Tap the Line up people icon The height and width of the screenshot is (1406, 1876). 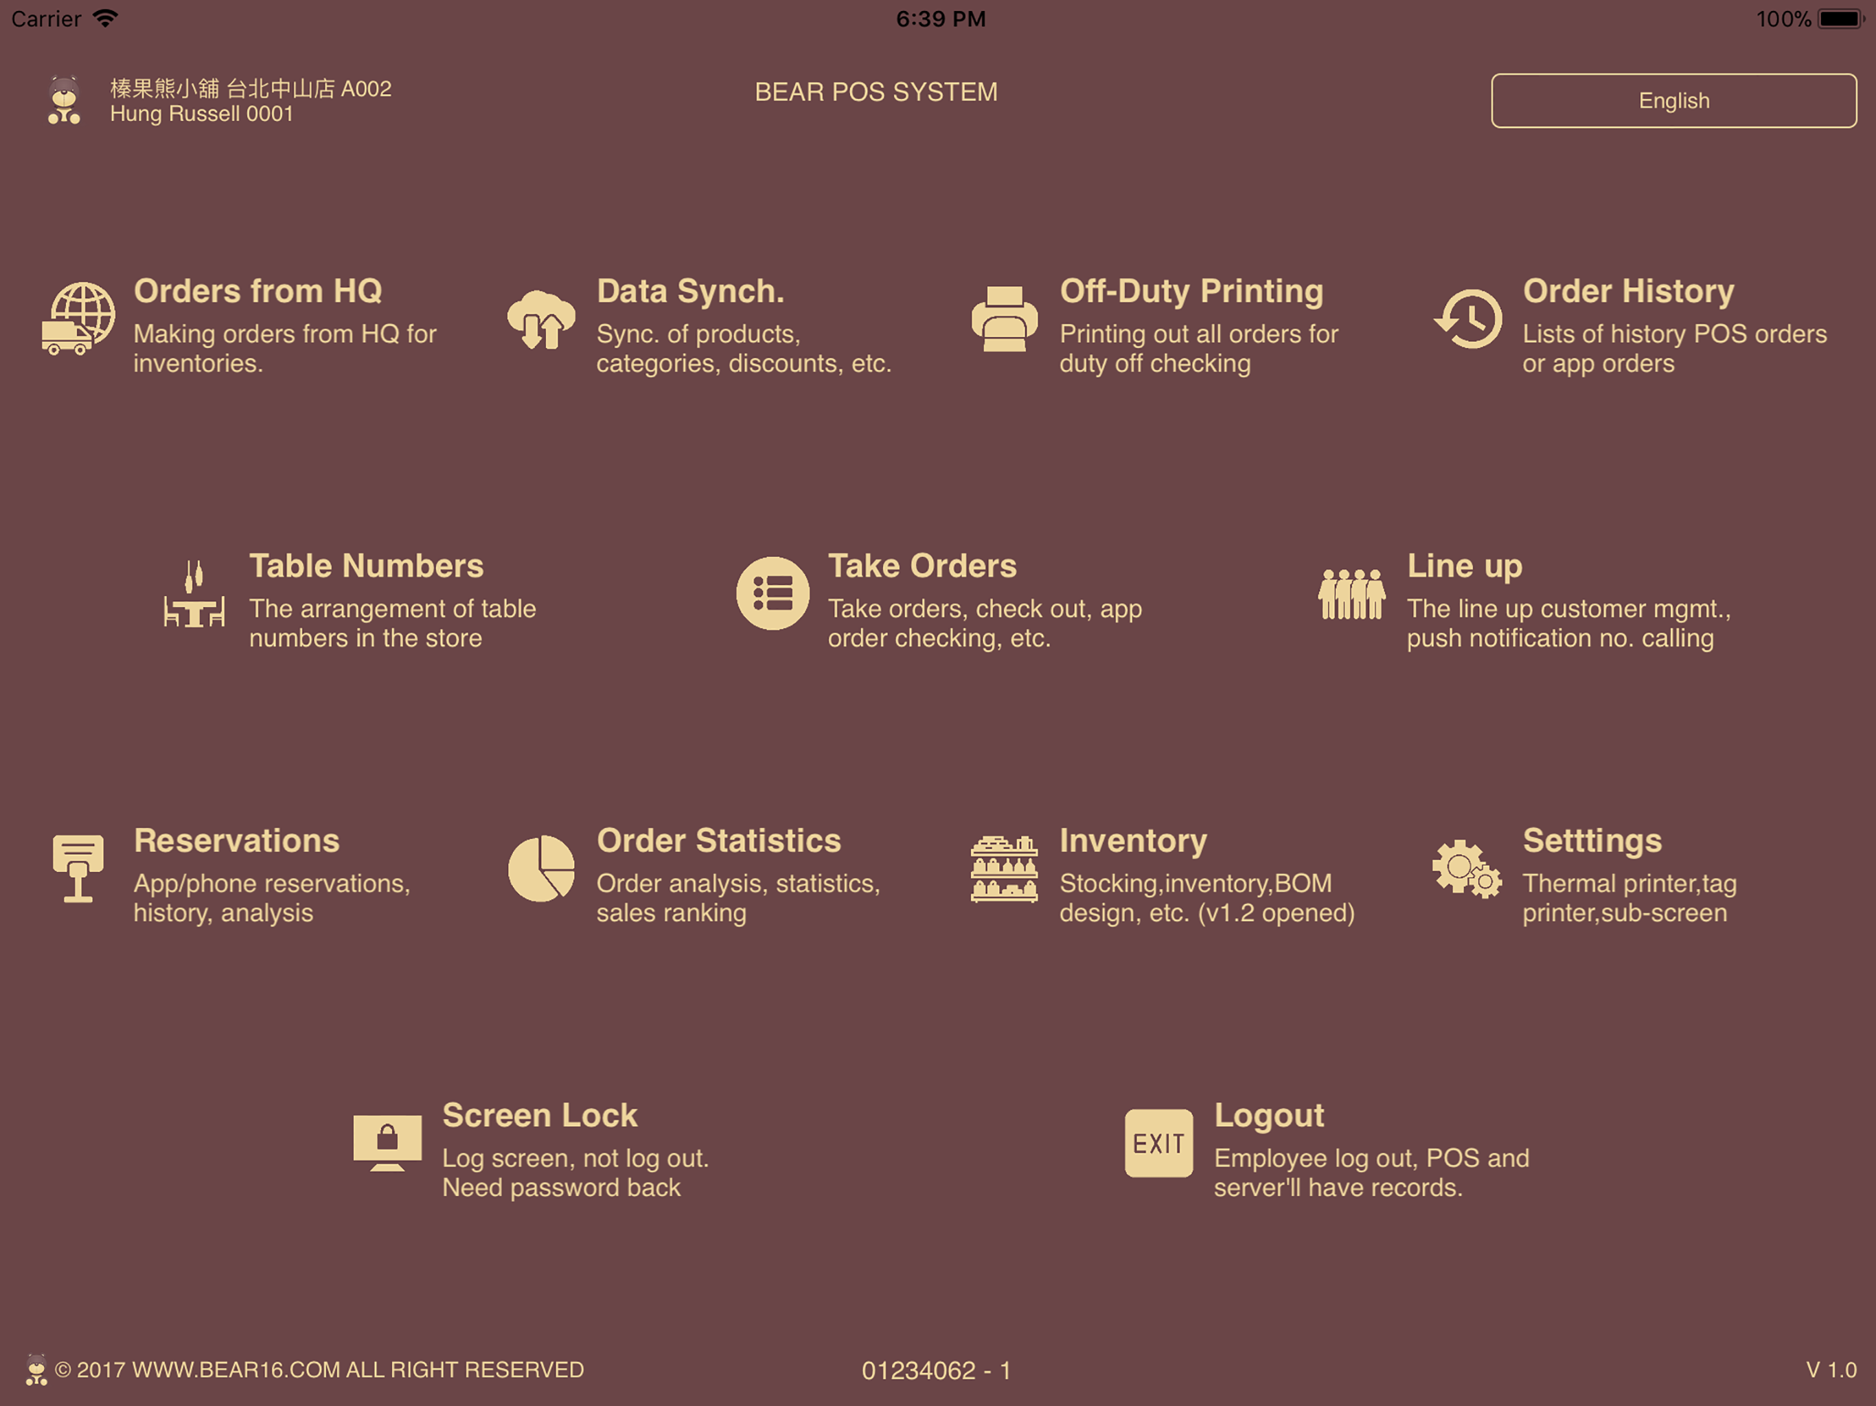pyautogui.click(x=1352, y=594)
